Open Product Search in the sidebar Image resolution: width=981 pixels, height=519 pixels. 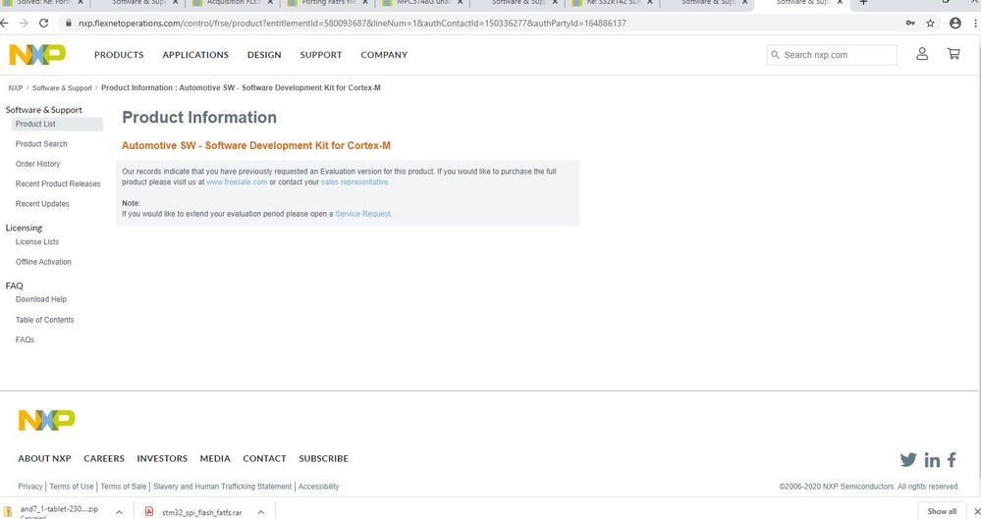41,144
